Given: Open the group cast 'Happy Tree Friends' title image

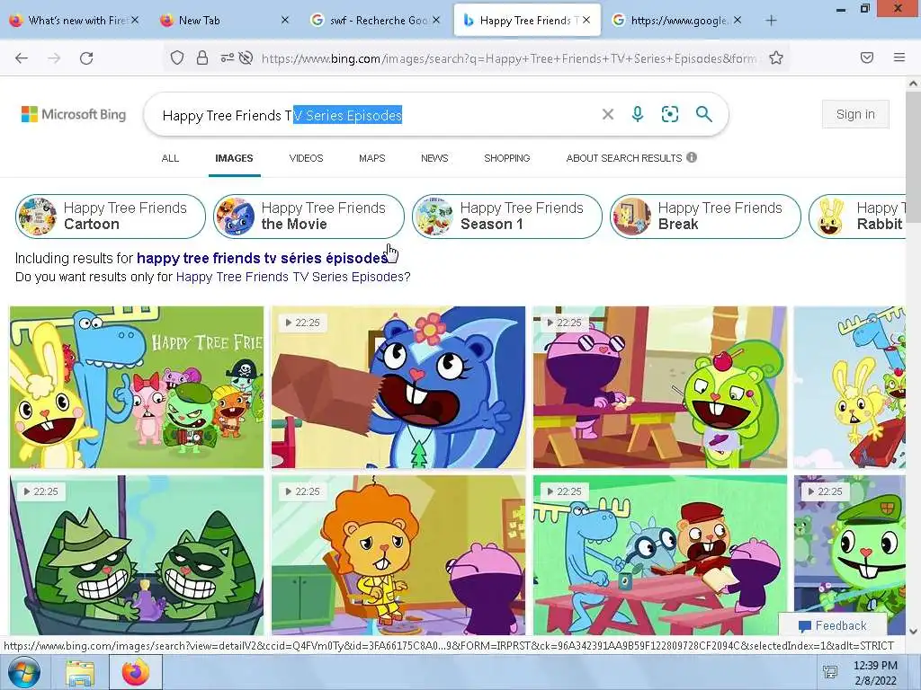Looking at the screenshot, I should [137, 387].
